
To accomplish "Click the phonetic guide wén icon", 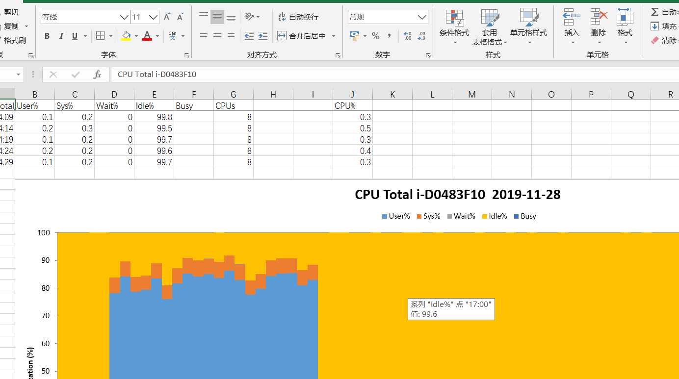I will click(173, 36).
